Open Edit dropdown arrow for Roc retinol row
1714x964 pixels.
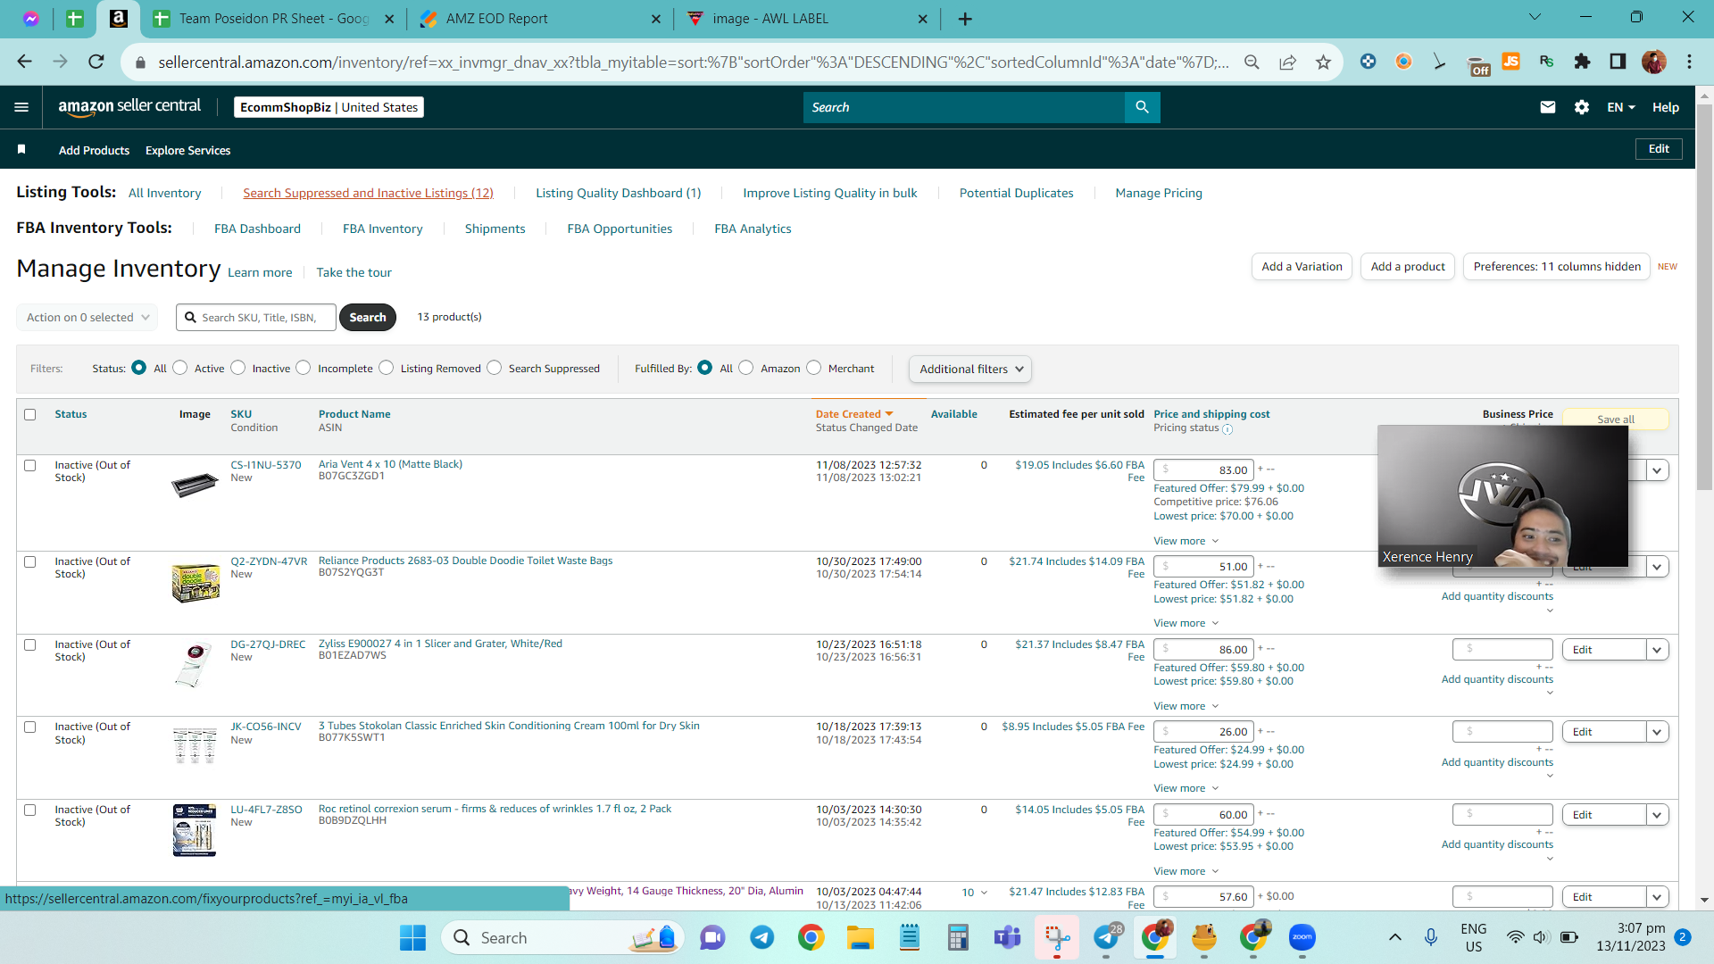tap(1658, 815)
